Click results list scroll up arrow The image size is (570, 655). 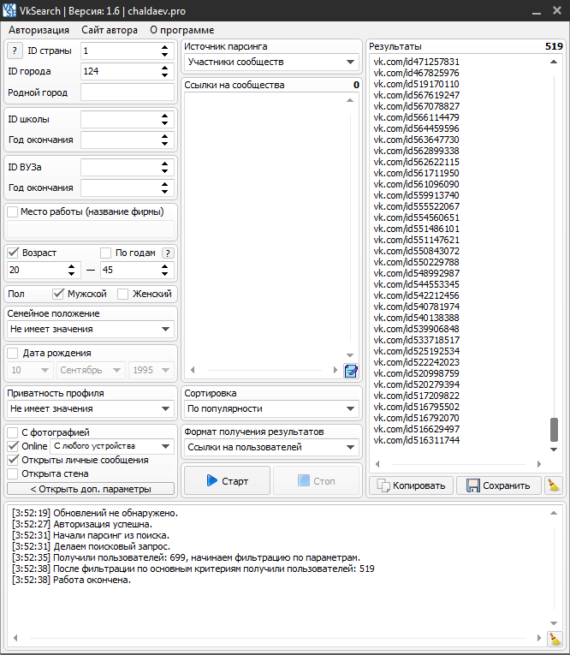point(554,62)
